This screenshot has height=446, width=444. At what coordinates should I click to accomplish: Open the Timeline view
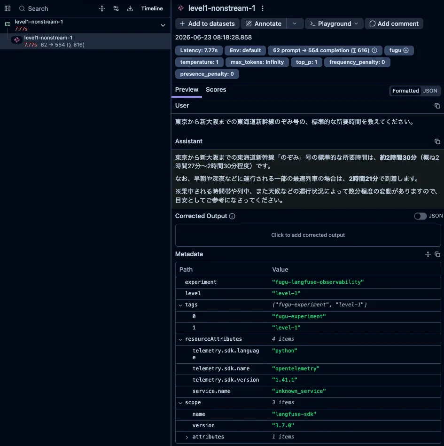pos(152,8)
